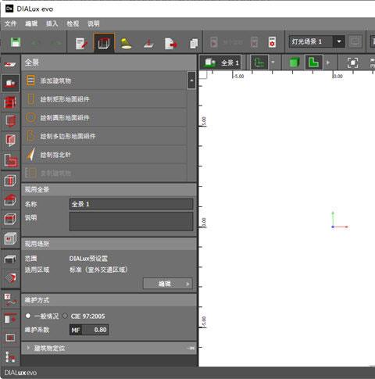The height and width of the screenshot is (379, 375).
Task: Open calculation settings, the red gear document icon
Action: click(x=272, y=42)
